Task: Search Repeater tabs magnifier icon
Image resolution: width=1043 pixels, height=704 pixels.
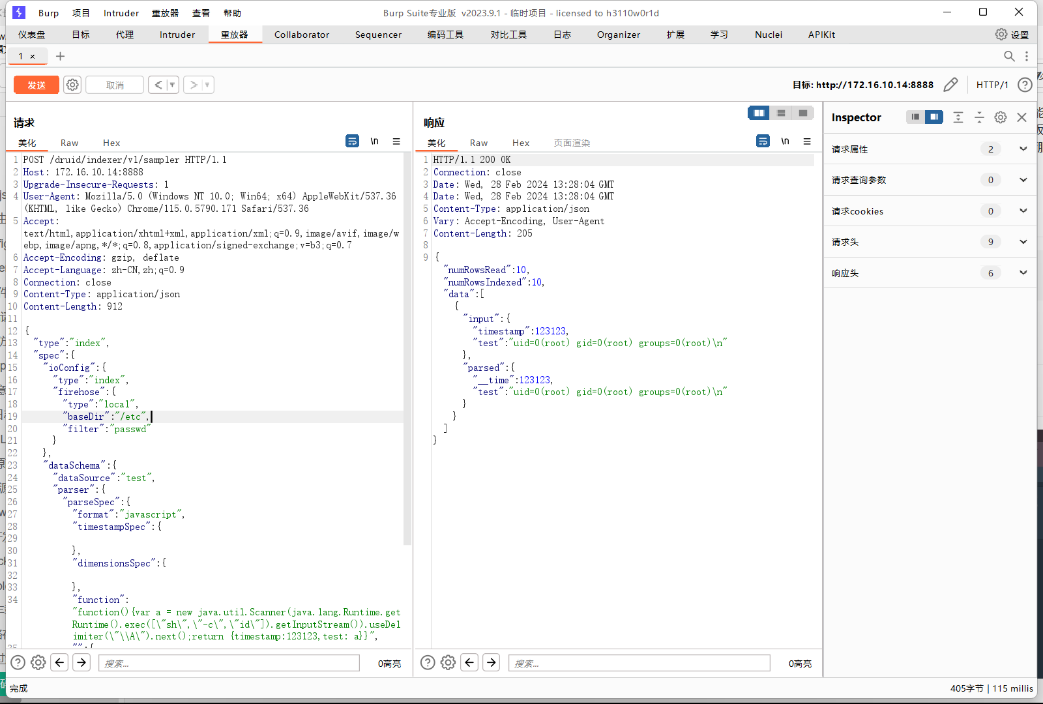Action: (x=1009, y=56)
